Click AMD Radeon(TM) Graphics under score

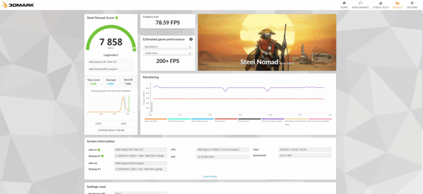point(111,69)
